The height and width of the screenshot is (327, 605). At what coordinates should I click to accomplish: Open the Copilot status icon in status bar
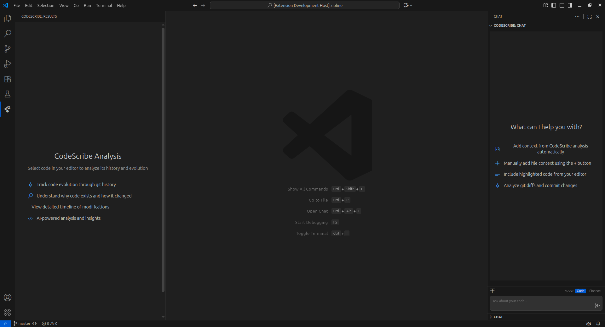click(x=589, y=324)
